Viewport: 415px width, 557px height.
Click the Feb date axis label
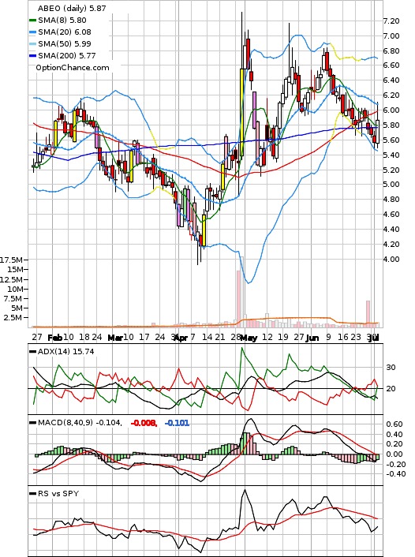click(x=55, y=338)
